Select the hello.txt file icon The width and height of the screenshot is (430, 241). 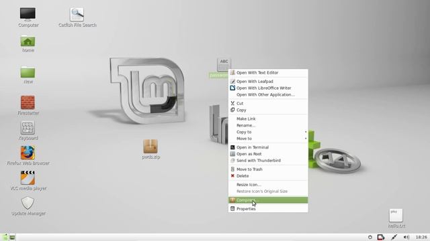396,216
